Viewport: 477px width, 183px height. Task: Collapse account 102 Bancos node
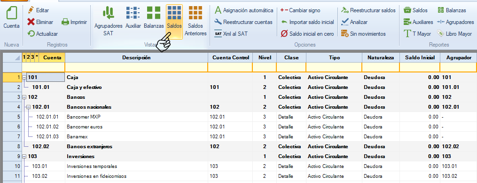(24, 97)
